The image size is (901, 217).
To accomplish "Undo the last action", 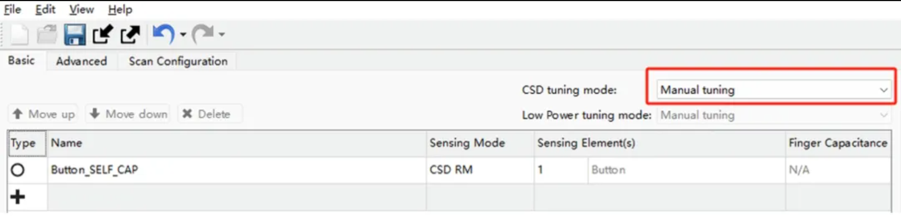I will pyautogui.click(x=164, y=34).
